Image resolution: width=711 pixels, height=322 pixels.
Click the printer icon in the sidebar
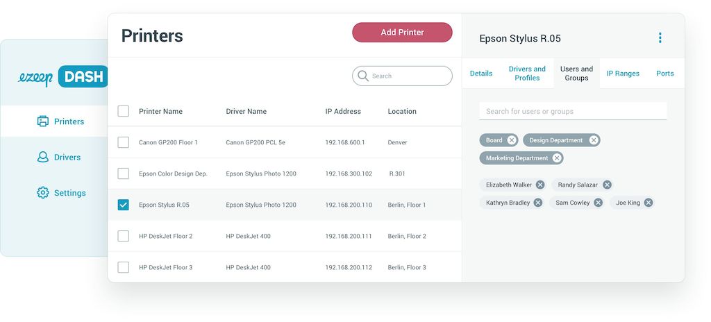[x=42, y=121]
